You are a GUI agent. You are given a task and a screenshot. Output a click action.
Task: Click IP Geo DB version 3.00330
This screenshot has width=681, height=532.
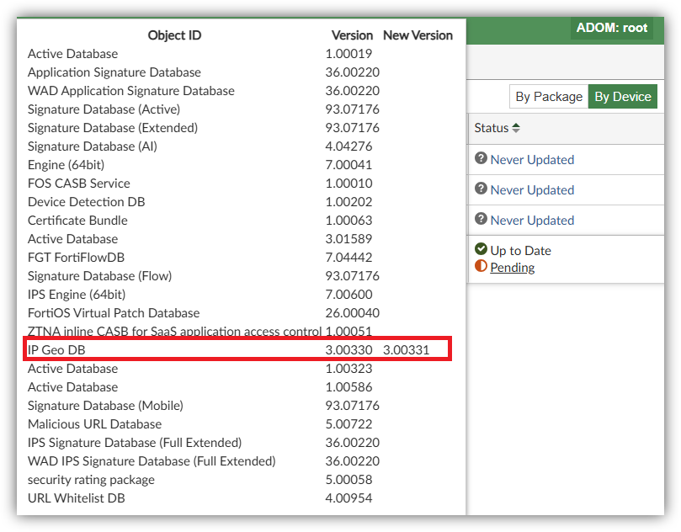348,350
